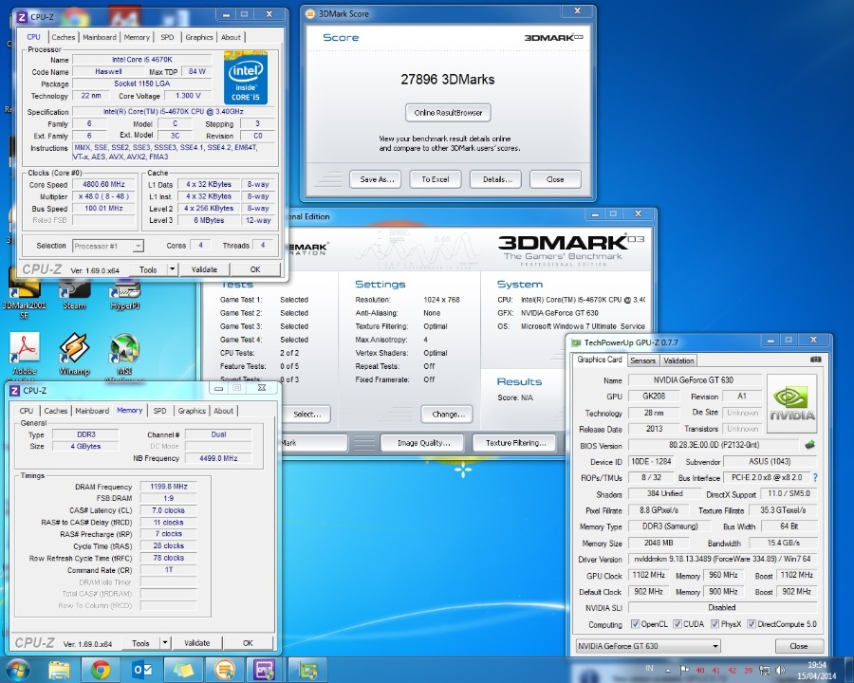Click Save As... in 3DMark Score
This screenshot has height=683, width=854.
pos(377,179)
